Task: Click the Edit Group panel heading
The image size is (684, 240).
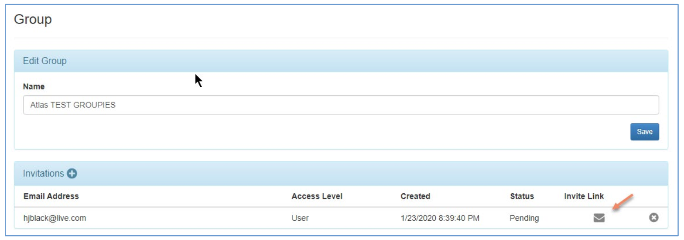Action: [45, 61]
